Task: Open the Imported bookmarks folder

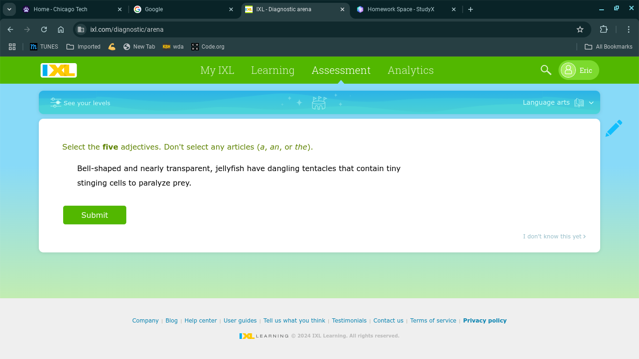Action: coord(83,47)
